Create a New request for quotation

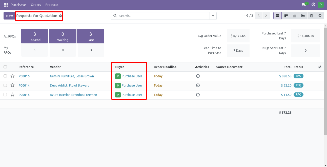point(9,16)
